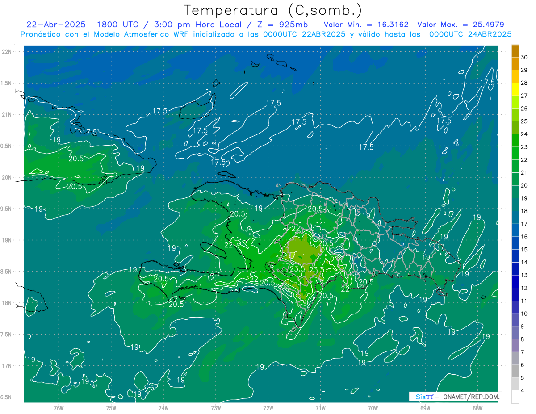Click the '6.5N' latitude axis label
The width and height of the screenshot is (536, 414).
[x=6, y=397]
